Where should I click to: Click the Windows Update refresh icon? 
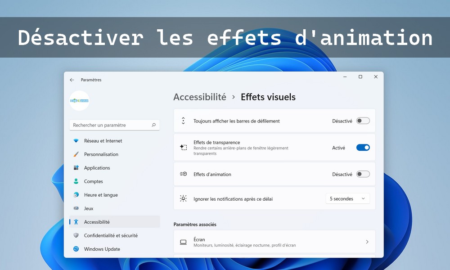click(x=76, y=249)
